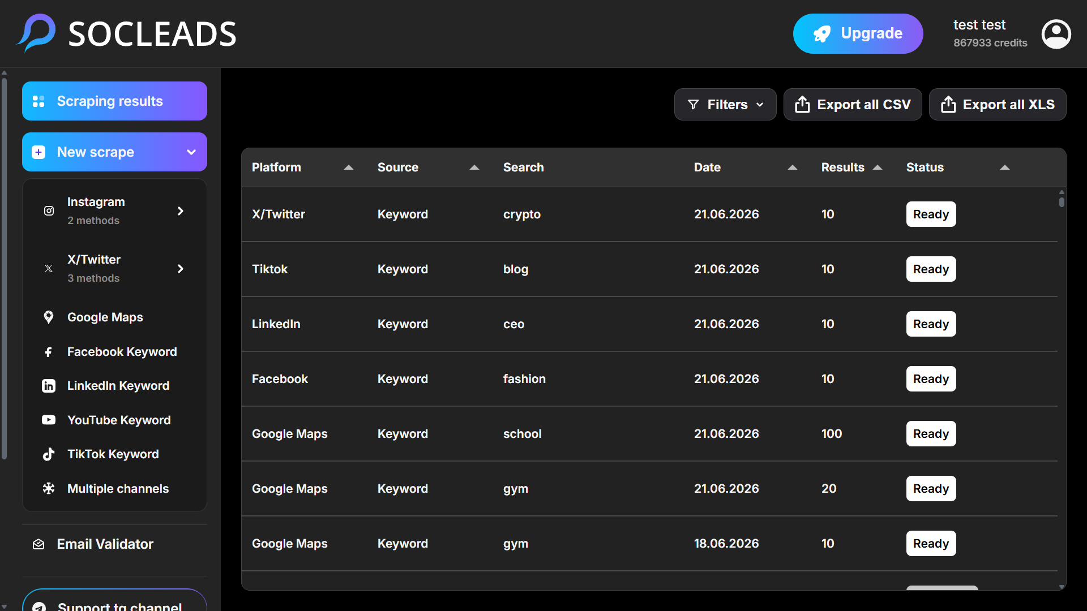
Task: Sort by Status column arrow
Action: coord(1005,167)
